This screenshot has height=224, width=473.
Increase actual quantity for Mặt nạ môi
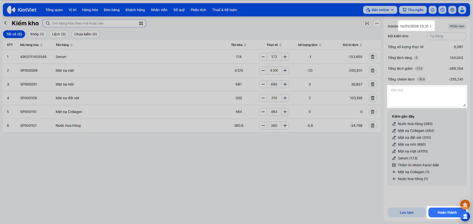tap(285, 84)
